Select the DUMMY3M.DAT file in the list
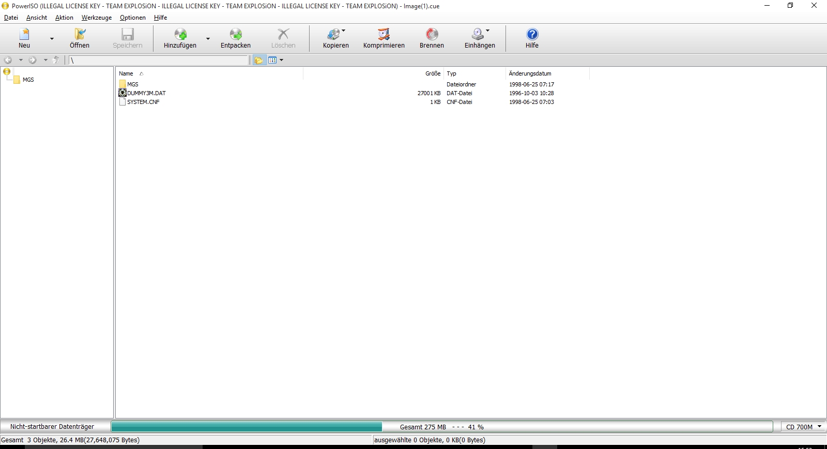The image size is (827, 449). [146, 93]
